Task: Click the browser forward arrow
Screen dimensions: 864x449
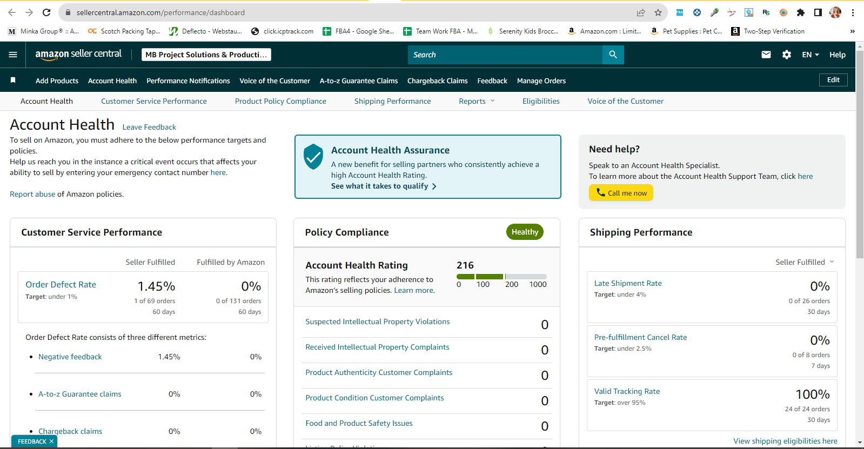Action: (x=29, y=12)
